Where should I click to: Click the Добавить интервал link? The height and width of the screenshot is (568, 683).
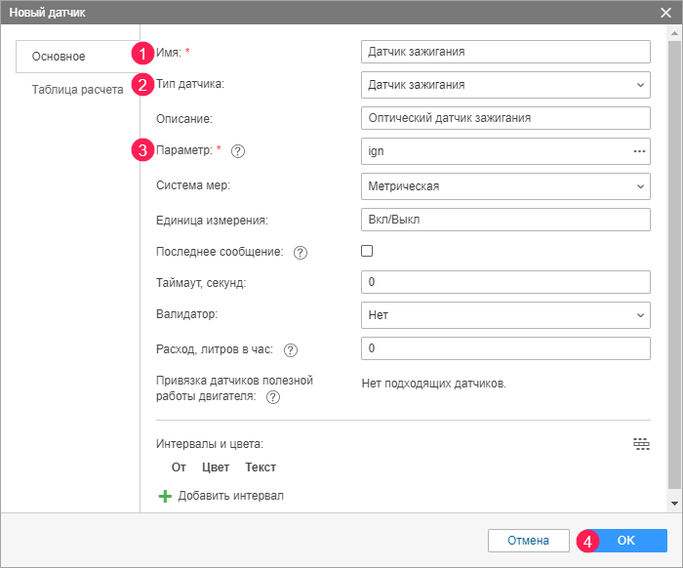pos(230,496)
